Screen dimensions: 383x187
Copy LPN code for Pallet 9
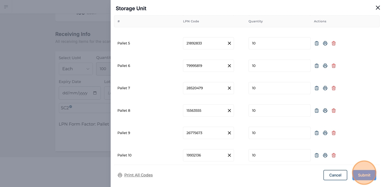coord(316,133)
